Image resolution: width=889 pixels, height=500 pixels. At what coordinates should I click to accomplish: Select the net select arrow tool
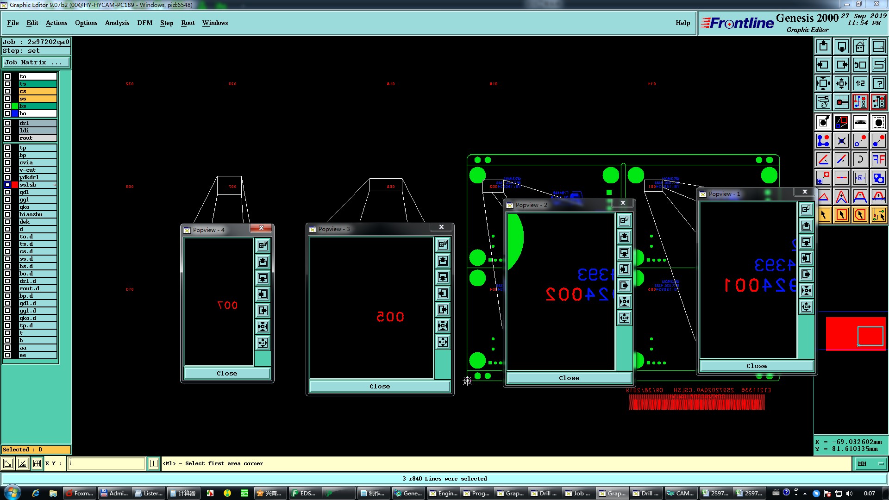pyautogui.click(x=878, y=215)
